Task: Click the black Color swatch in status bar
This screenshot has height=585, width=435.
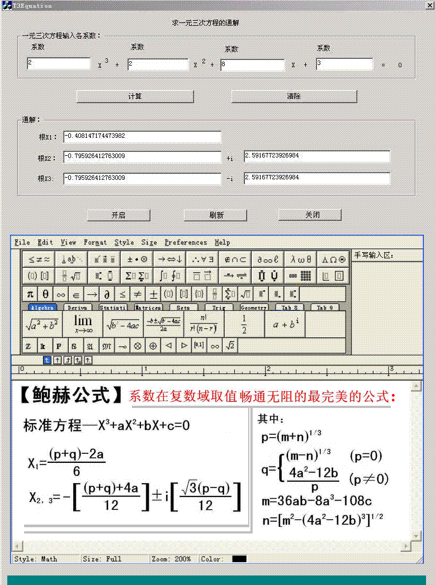Action: (x=239, y=559)
